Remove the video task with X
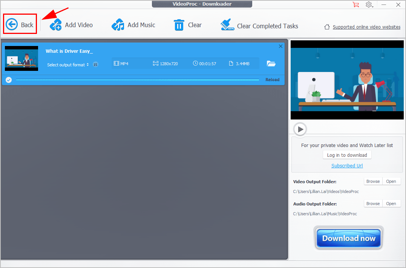The width and height of the screenshot is (406, 268). pyautogui.click(x=280, y=46)
